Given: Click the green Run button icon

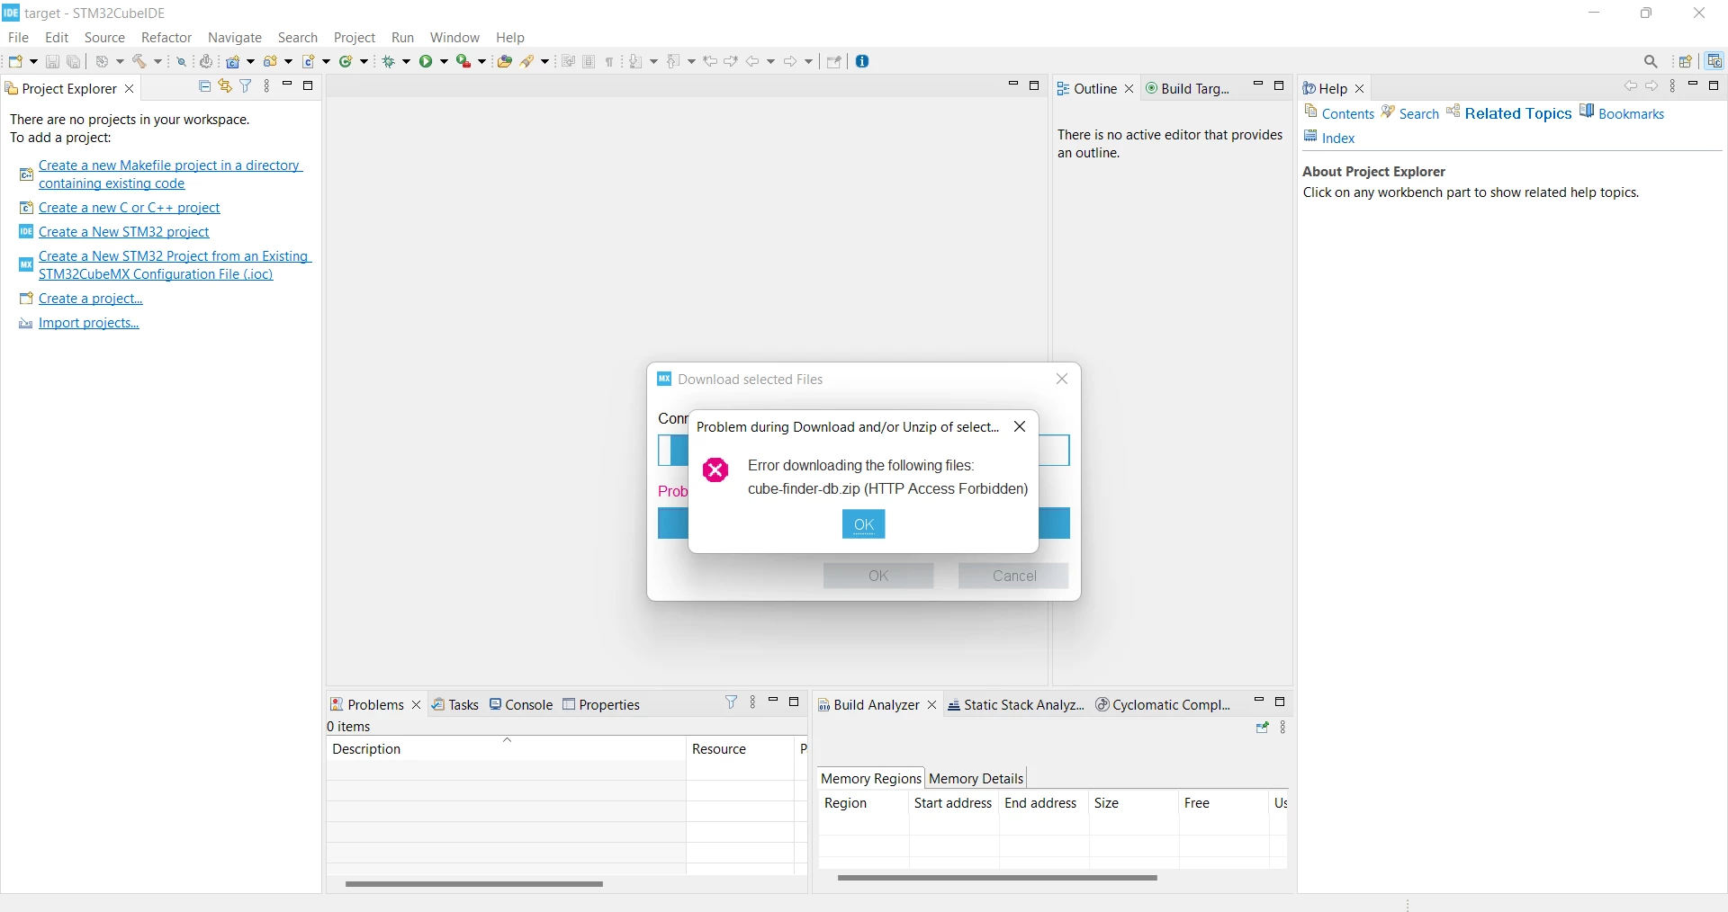Looking at the screenshot, I should (426, 61).
